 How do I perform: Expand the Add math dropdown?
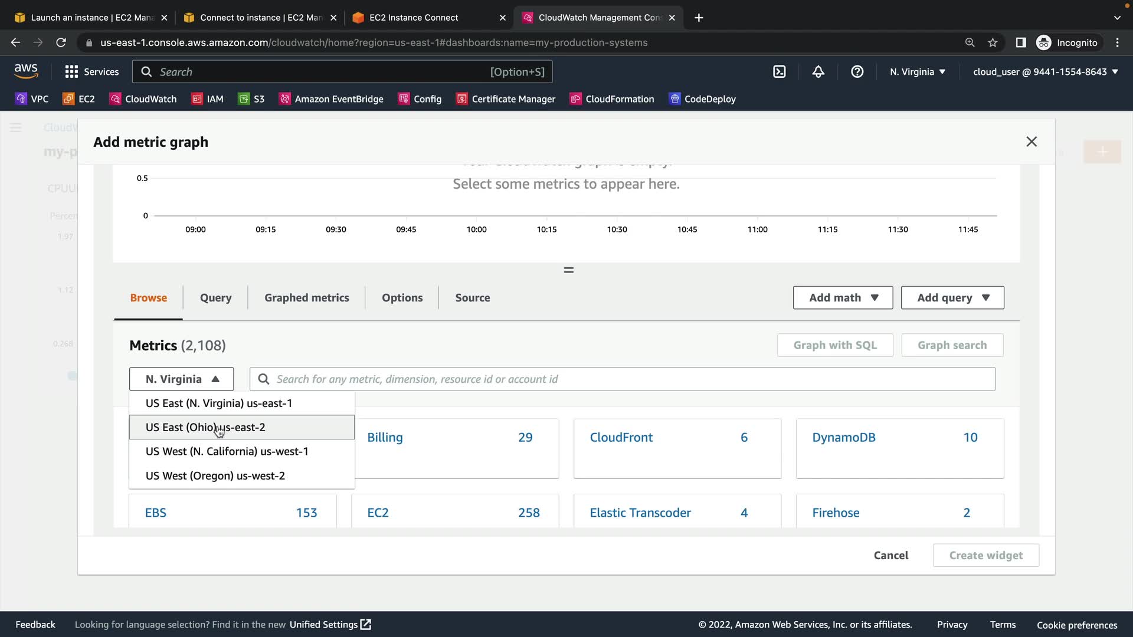click(843, 298)
